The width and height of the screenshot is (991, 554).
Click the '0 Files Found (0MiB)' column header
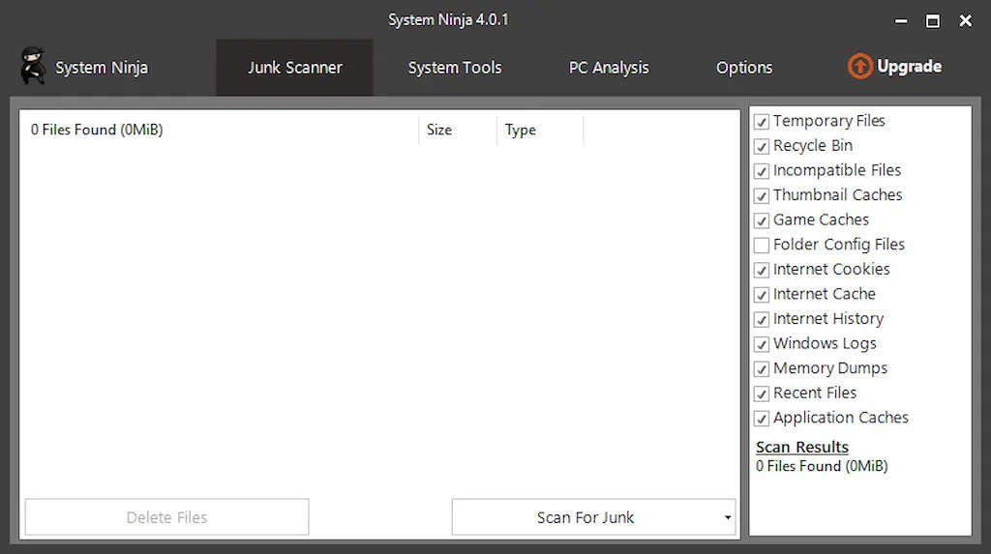tap(219, 130)
